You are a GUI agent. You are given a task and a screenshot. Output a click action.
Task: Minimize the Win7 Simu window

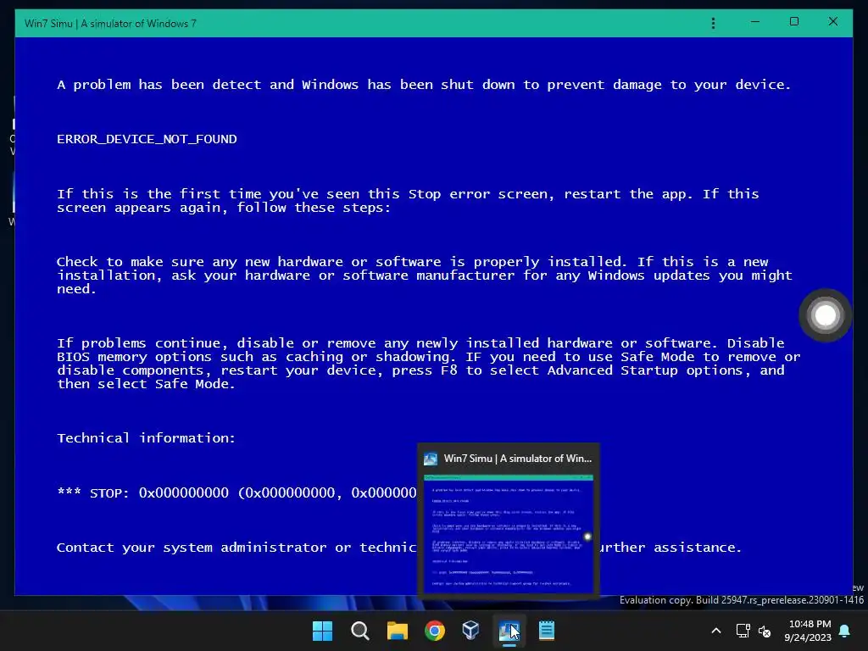pos(755,22)
